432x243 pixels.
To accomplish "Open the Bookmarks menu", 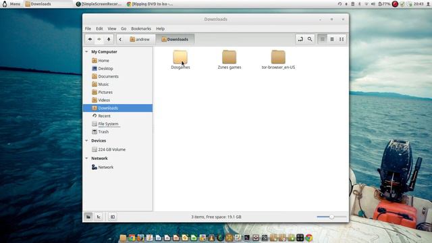I will point(141,28).
